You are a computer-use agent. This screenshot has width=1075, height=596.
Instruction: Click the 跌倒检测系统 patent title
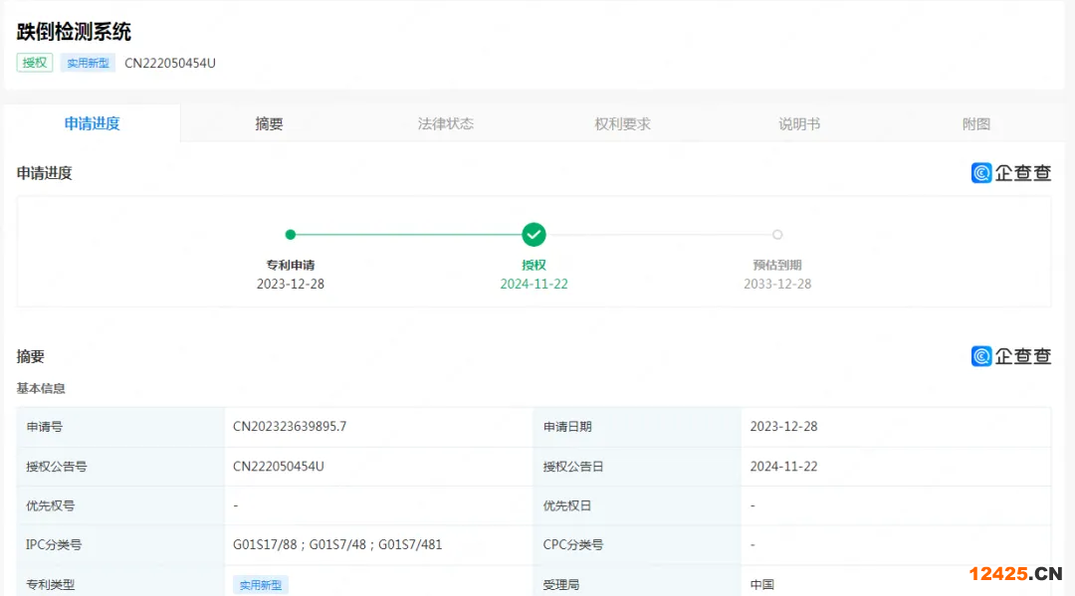click(x=75, y=32)
